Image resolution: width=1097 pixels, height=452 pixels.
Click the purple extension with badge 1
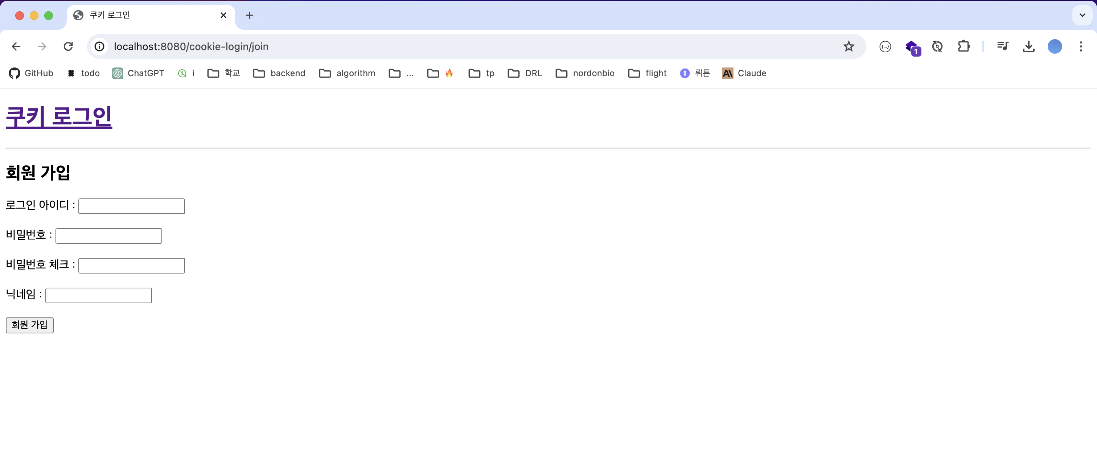(912, 47)
